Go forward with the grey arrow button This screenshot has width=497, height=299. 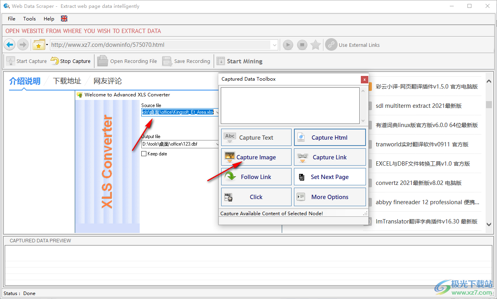pos(22,45)
